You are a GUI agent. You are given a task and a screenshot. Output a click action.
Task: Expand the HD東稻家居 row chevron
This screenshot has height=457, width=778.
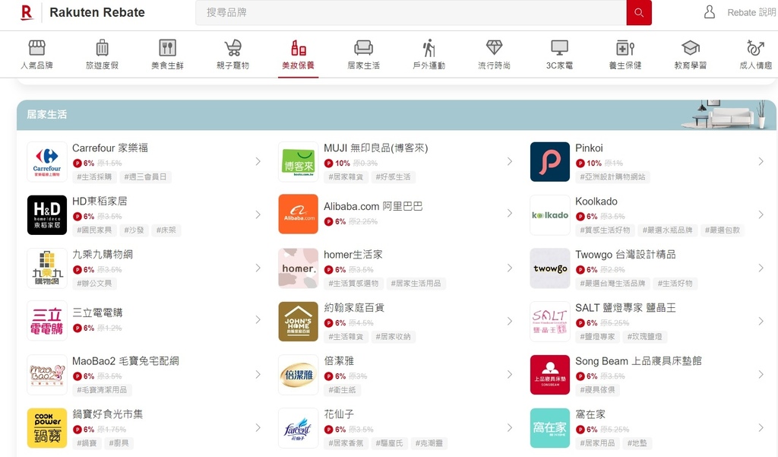coord(258,214)
